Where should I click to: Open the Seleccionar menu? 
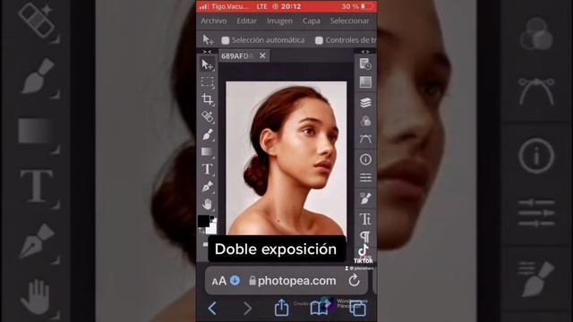pos(350,21)
